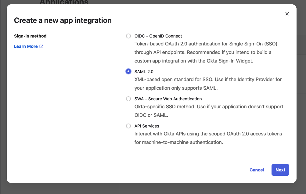Click the "Sign-in method" heading
The height and width of the screenshot is (194, 306).
(30, 36)
